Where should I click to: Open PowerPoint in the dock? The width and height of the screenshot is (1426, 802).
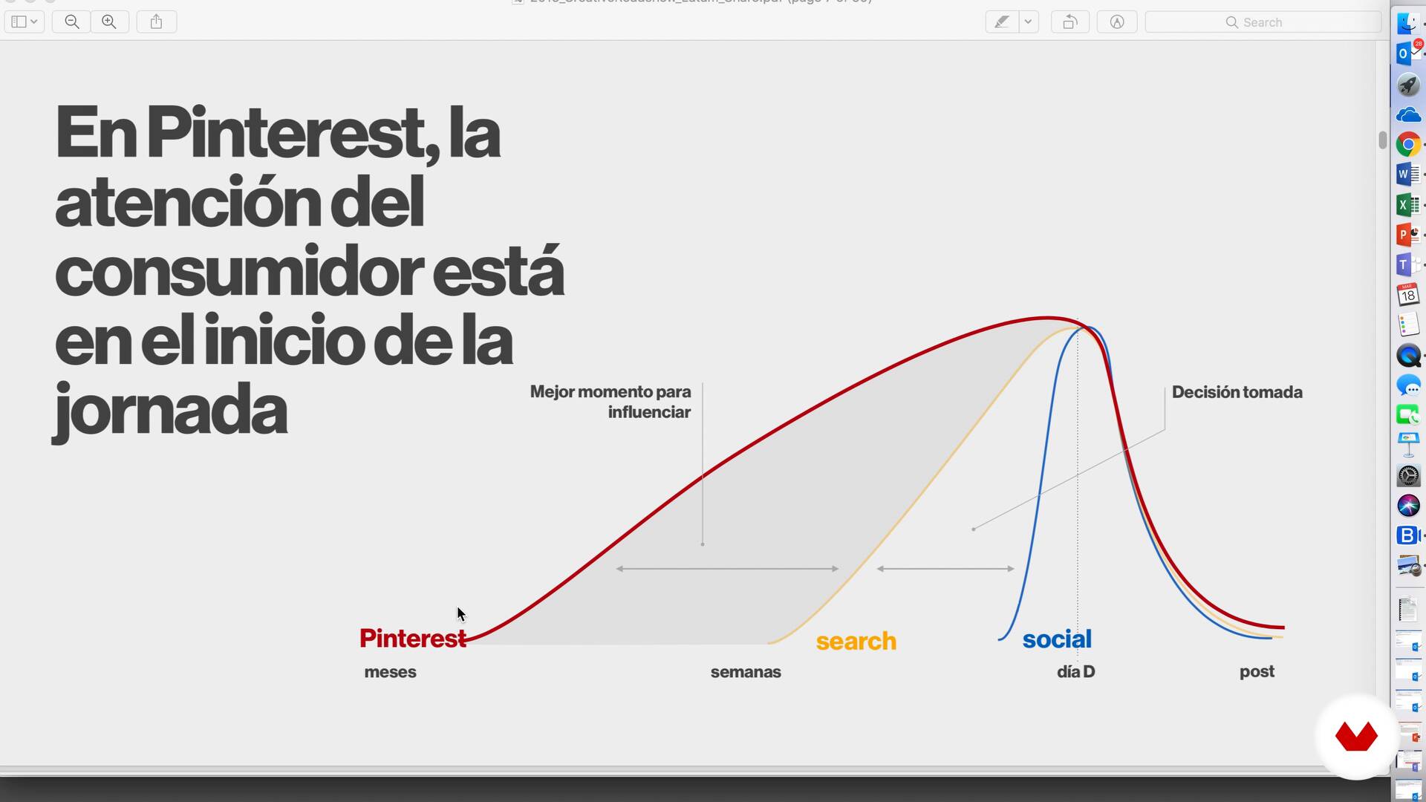click(1408, 235)
